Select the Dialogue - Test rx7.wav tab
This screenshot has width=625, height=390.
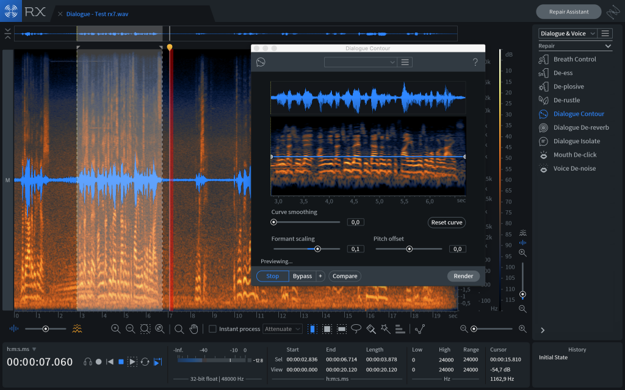pyautogui.click(x=98, y=13)
